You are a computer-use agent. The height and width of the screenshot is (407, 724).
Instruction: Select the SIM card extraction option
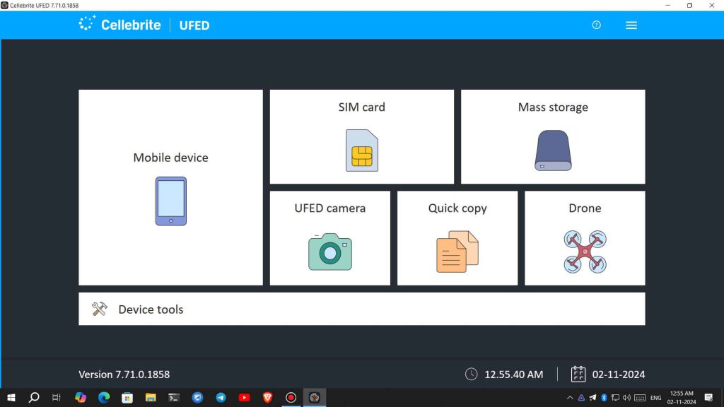[361, 136]
